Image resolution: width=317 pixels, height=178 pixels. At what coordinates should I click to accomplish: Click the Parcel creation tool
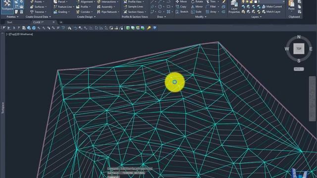(60, 1)
